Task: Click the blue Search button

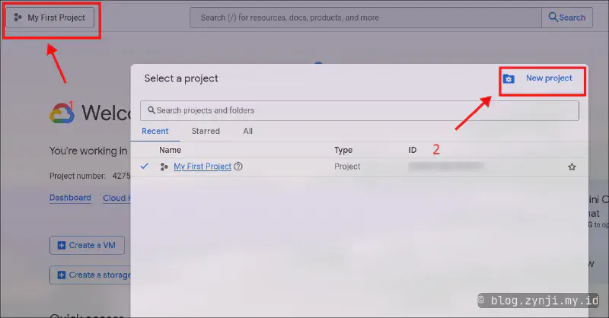Action: pos(567,17)
